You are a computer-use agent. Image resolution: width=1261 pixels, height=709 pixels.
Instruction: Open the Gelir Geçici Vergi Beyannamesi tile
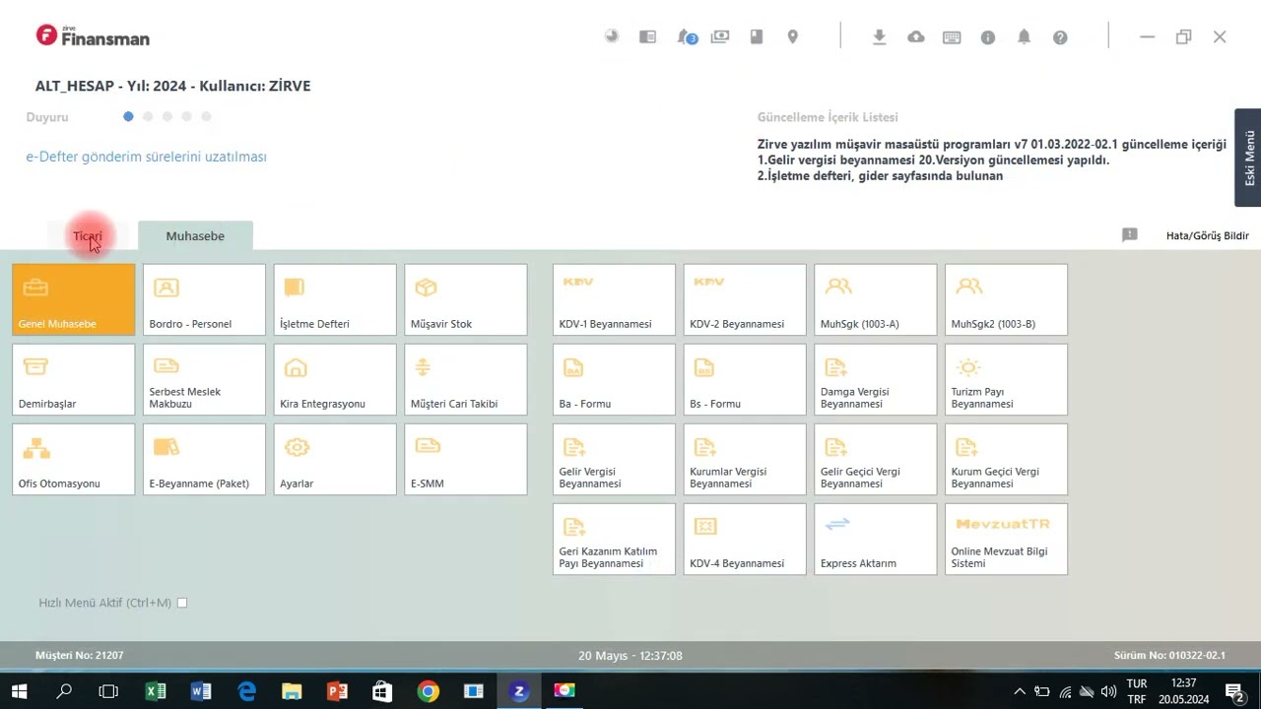tap(876, 459)
